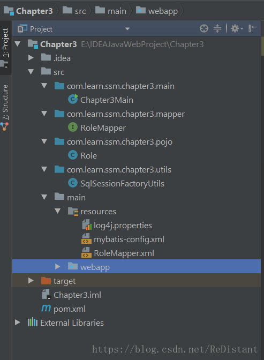Collapse the main folder arrow in tree
The height and width of the screenshot is (360, 264).
click(x=44, y=197)
